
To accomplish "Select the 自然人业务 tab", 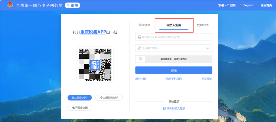I will tap(174, 25).
